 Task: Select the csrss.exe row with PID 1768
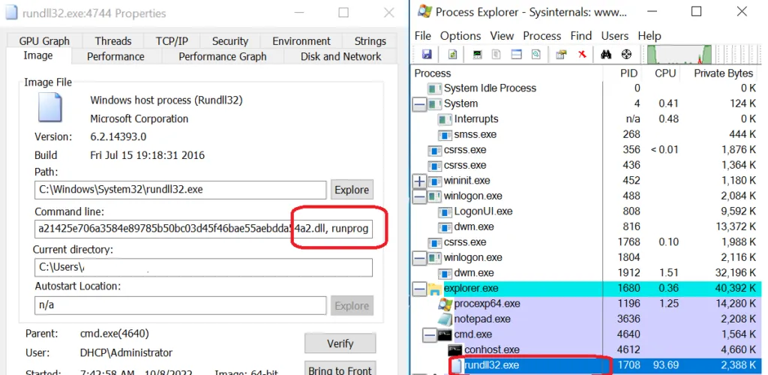click(x=587, y=243)
